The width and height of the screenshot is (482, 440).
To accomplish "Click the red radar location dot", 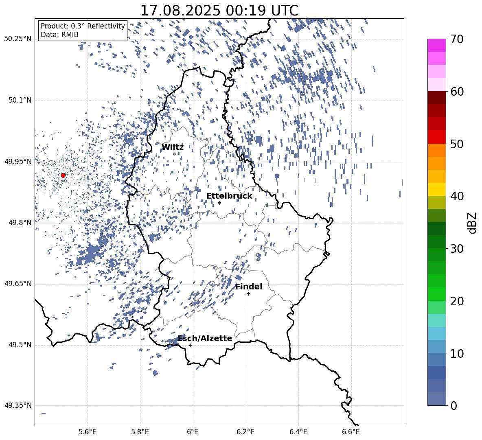I will click(63, 175).
